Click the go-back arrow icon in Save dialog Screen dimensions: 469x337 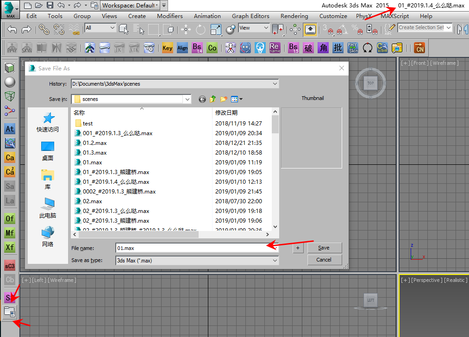202,99
